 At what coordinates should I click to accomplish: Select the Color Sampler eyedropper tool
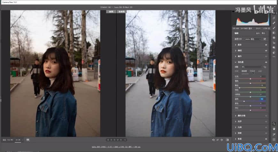tap(274, 134)
